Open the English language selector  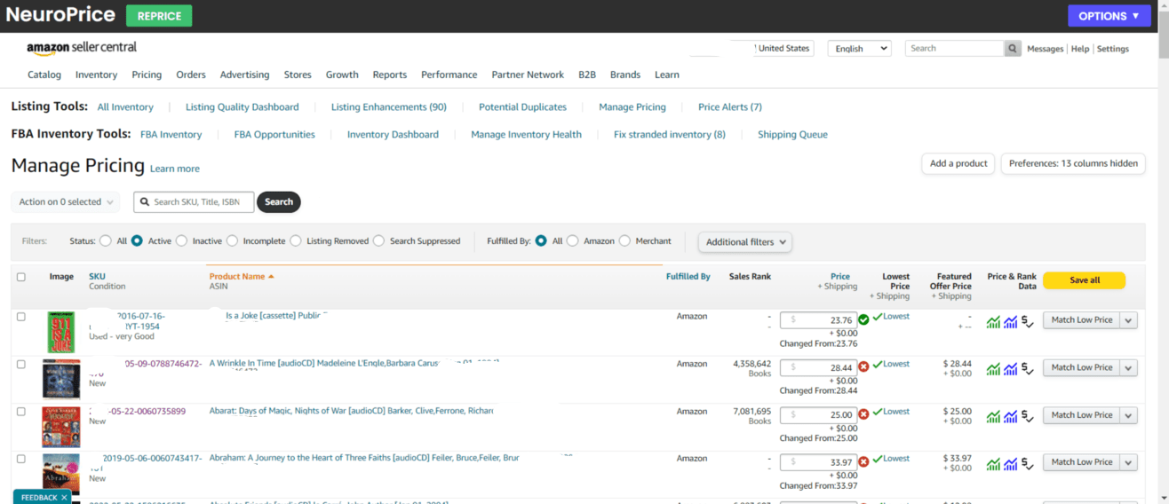[x=859, y=49]
